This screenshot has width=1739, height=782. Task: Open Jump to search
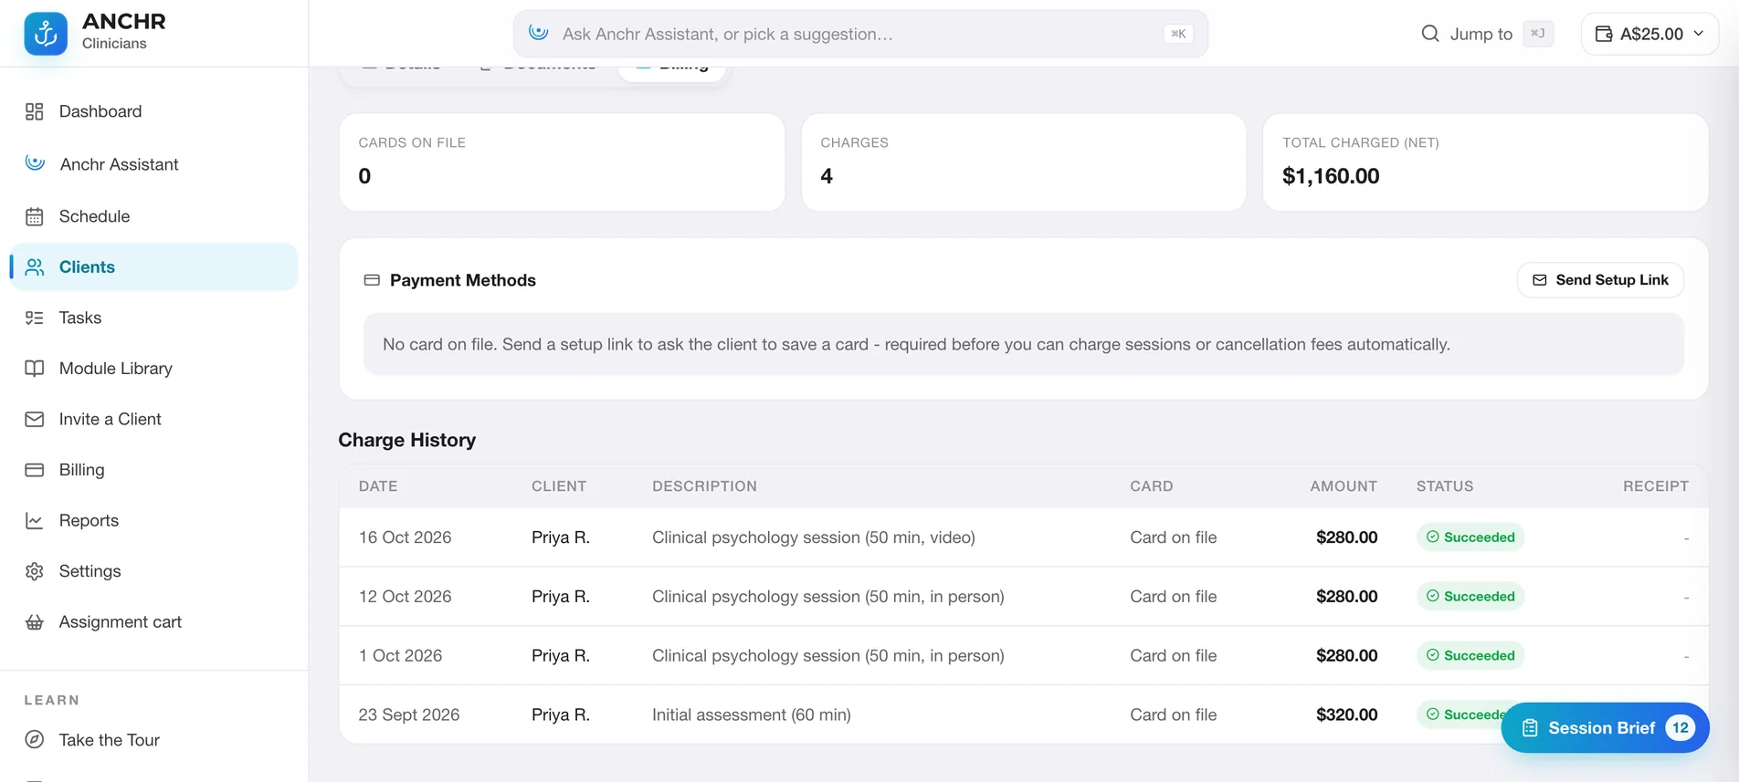(x=1487, y=34)
